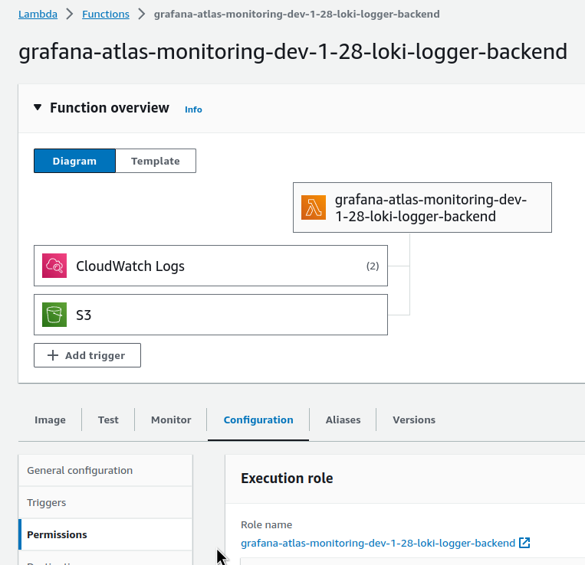Viewport: 585px width, 565px height.
Task: Click the Lambda function orange icon
Action: (x=314, y=207)
